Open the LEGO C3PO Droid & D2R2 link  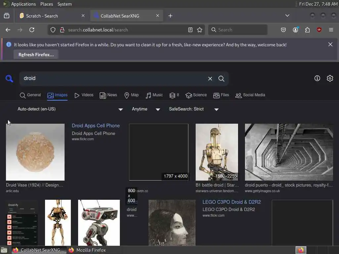(x=231, y=202)
